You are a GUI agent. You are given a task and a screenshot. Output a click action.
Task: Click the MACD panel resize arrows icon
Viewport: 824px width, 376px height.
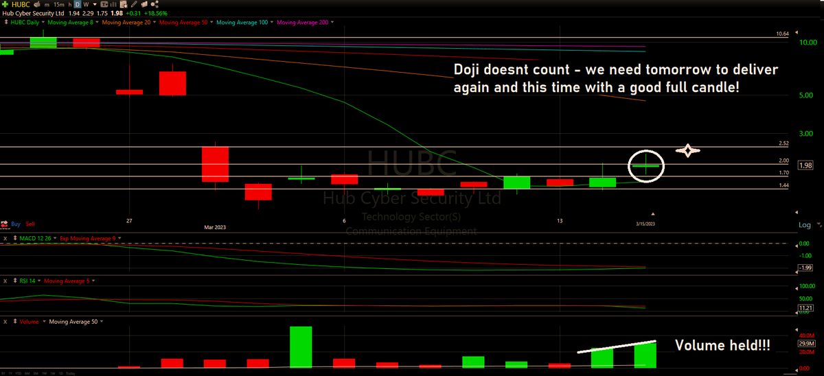pos(15,238)
